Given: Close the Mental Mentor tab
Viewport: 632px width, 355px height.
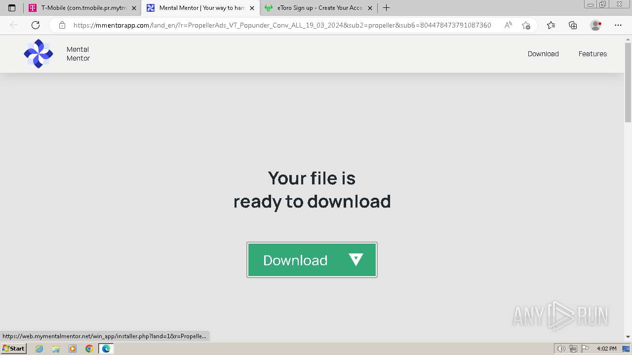Looking at the screenshot, I should point(252,8).
